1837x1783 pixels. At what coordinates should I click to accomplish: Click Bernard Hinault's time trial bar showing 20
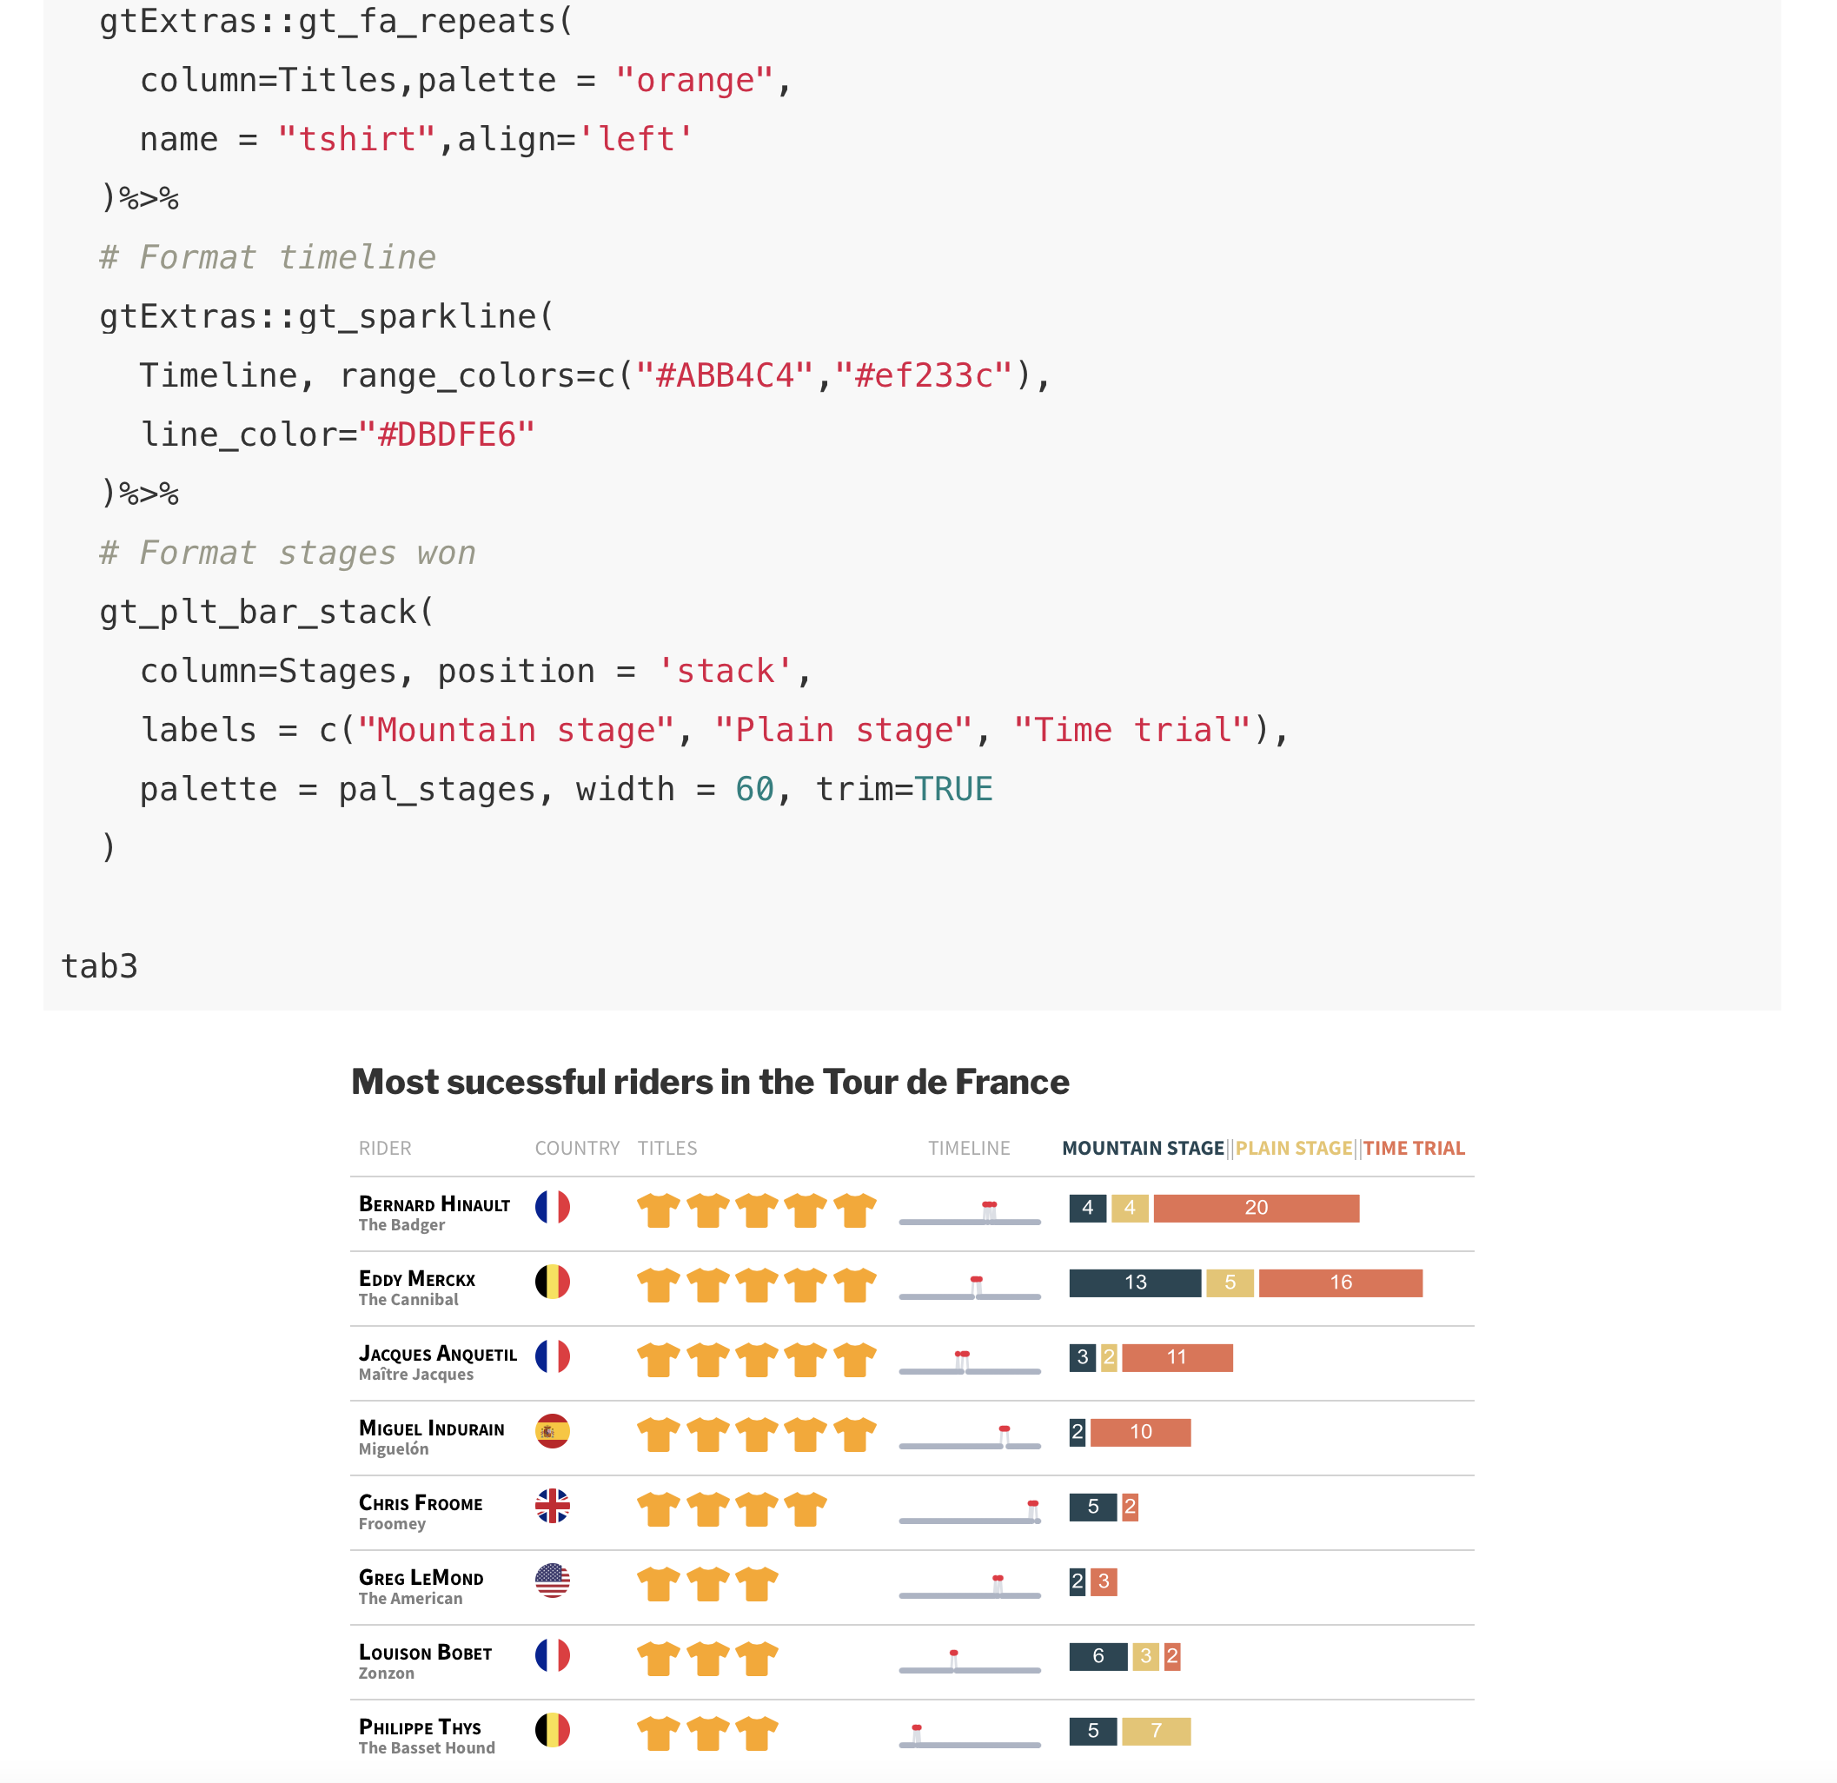[x=1256, y=1208]
